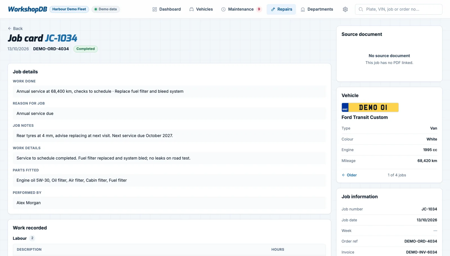Click the Repairs wrench icon
The width and height of the screenshot is (450, 256).
(x=273, y=9)
